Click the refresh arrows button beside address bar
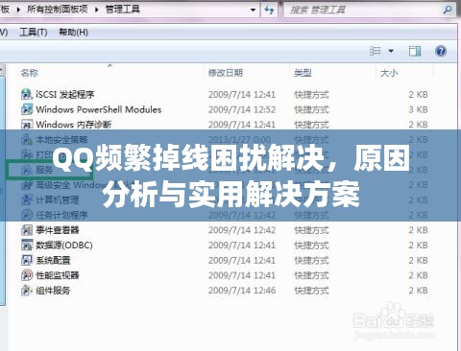 point(269,10)
